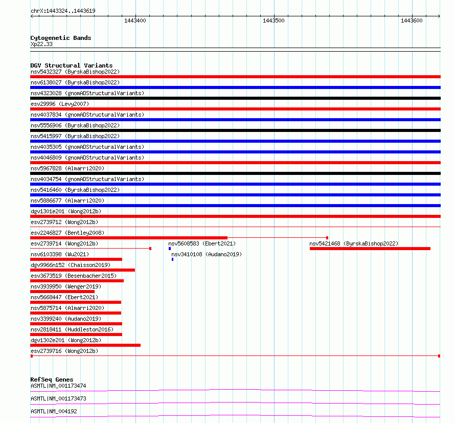This screenshot has height=423, width=455.
Task: Select the thick red bar of esv2246827
Action: click(x=129, y=238)
